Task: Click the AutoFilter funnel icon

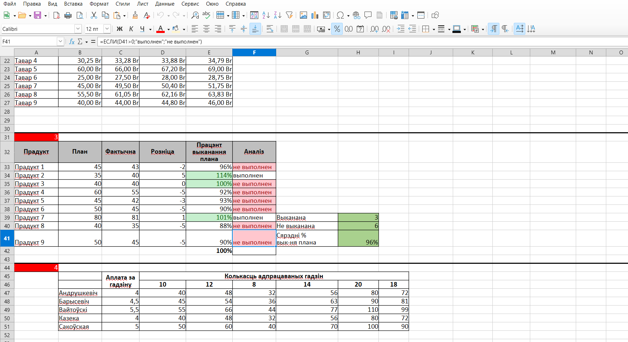Action: pos(289,15)
